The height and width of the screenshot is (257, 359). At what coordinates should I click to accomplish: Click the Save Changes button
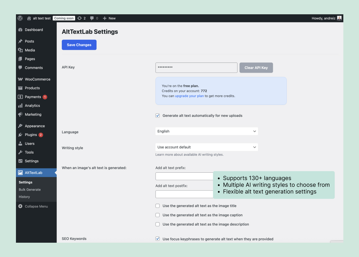(x=79, y=45)
